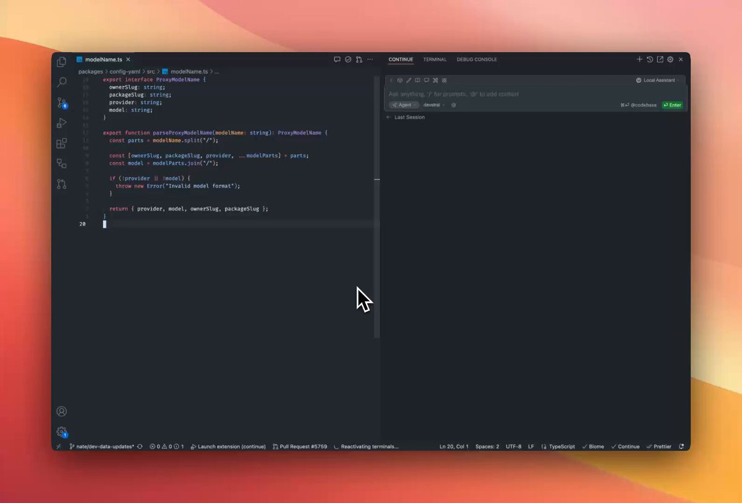This screenshot has height=503, width=742.
Task: Open the Local Assistant selector dropdown
Action: (658, 80)
